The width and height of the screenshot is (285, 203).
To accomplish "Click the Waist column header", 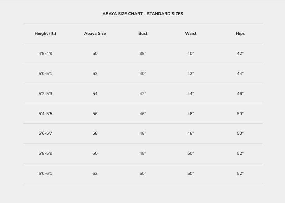I will pos(191,33).
